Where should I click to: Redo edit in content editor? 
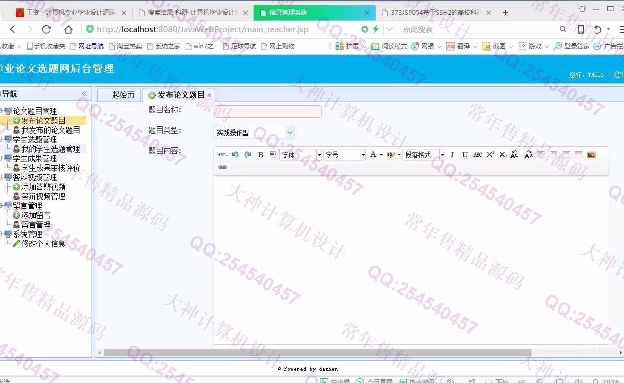[x=247, y=155]
